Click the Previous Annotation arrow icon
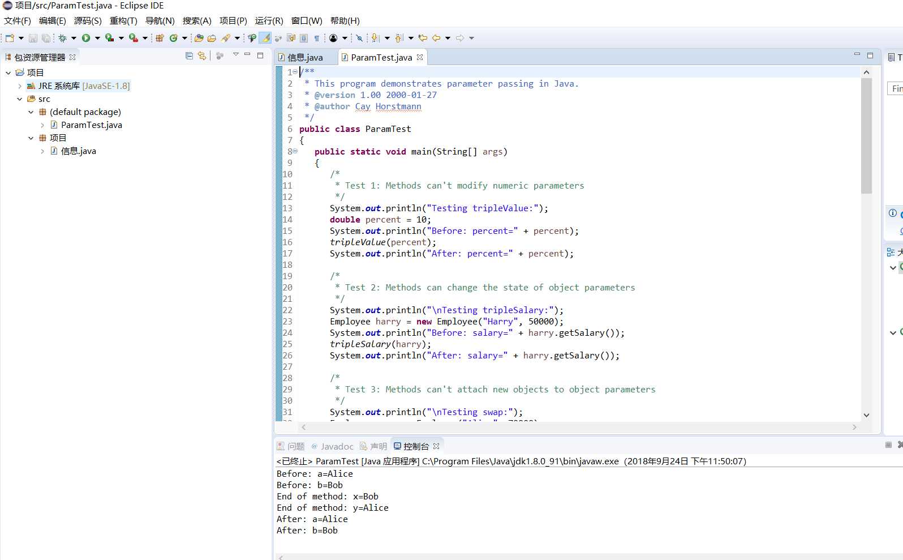903x560 pixels. 398,38
